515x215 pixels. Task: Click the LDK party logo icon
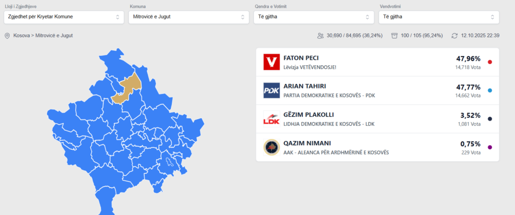pyautogui.click(x=271, y=119)
